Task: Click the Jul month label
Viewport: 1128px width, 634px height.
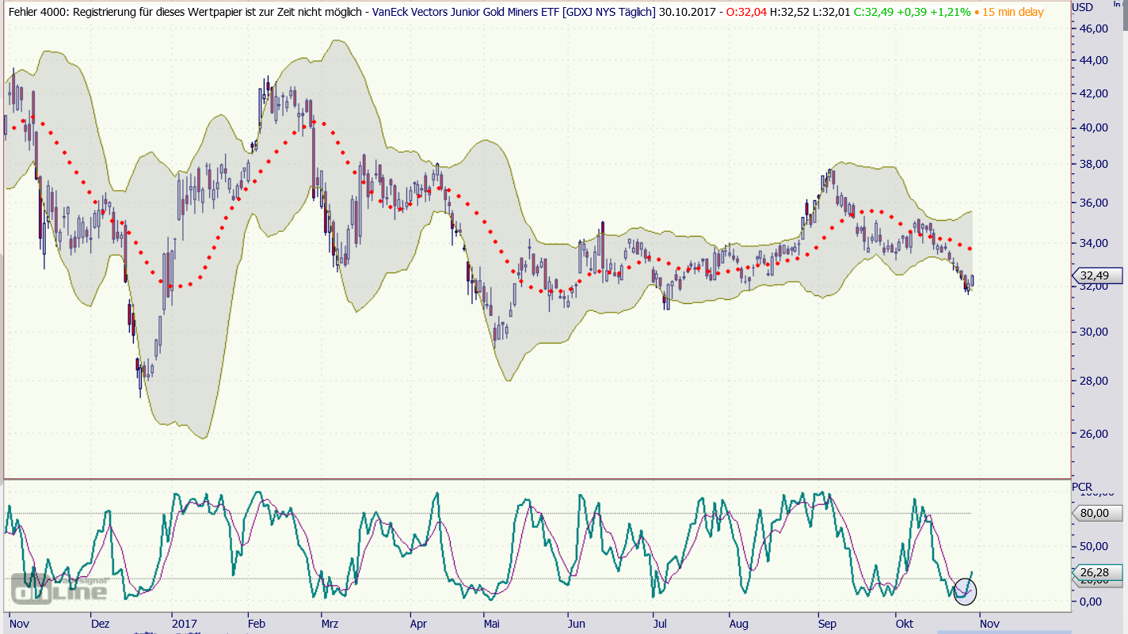Action: pyautogui.click(x=660, y=624)
